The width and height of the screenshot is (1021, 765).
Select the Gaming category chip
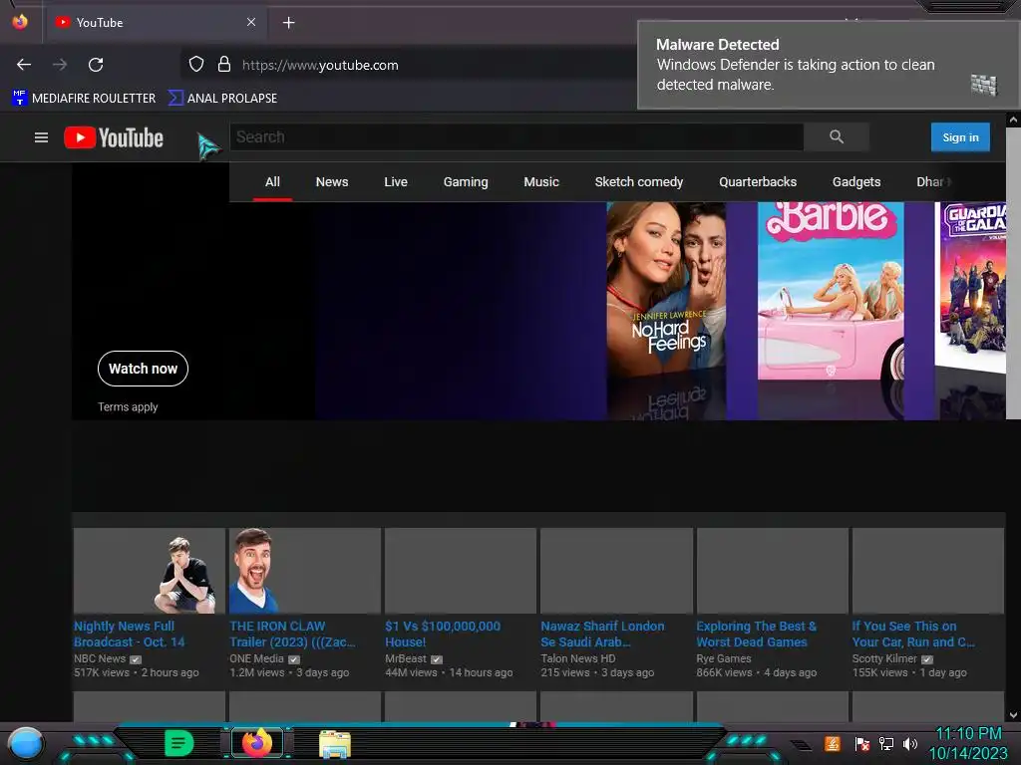[x=466, y=182]
